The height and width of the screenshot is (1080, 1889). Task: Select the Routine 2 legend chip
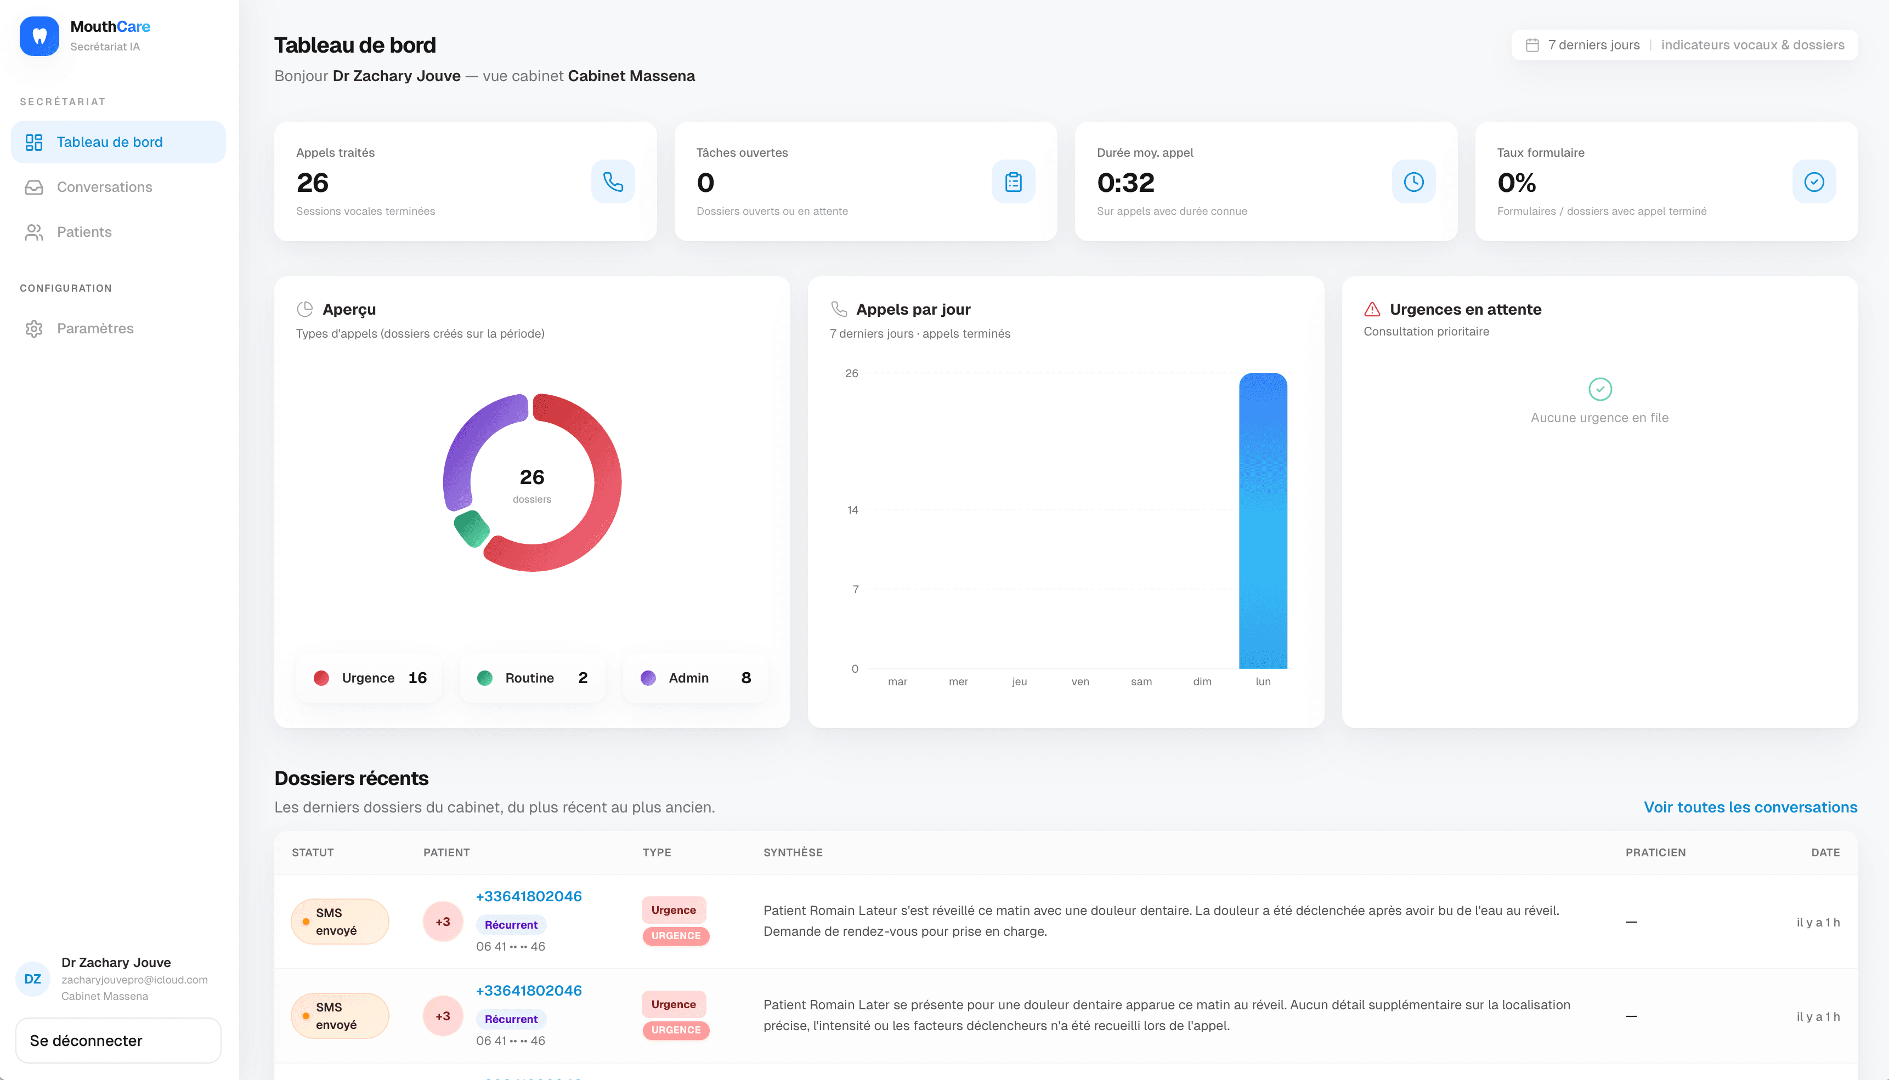(x=533, y=678)
